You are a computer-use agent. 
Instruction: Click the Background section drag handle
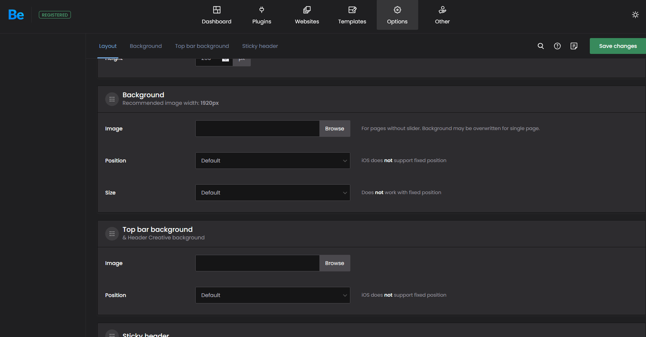click(x=112, y=99)
